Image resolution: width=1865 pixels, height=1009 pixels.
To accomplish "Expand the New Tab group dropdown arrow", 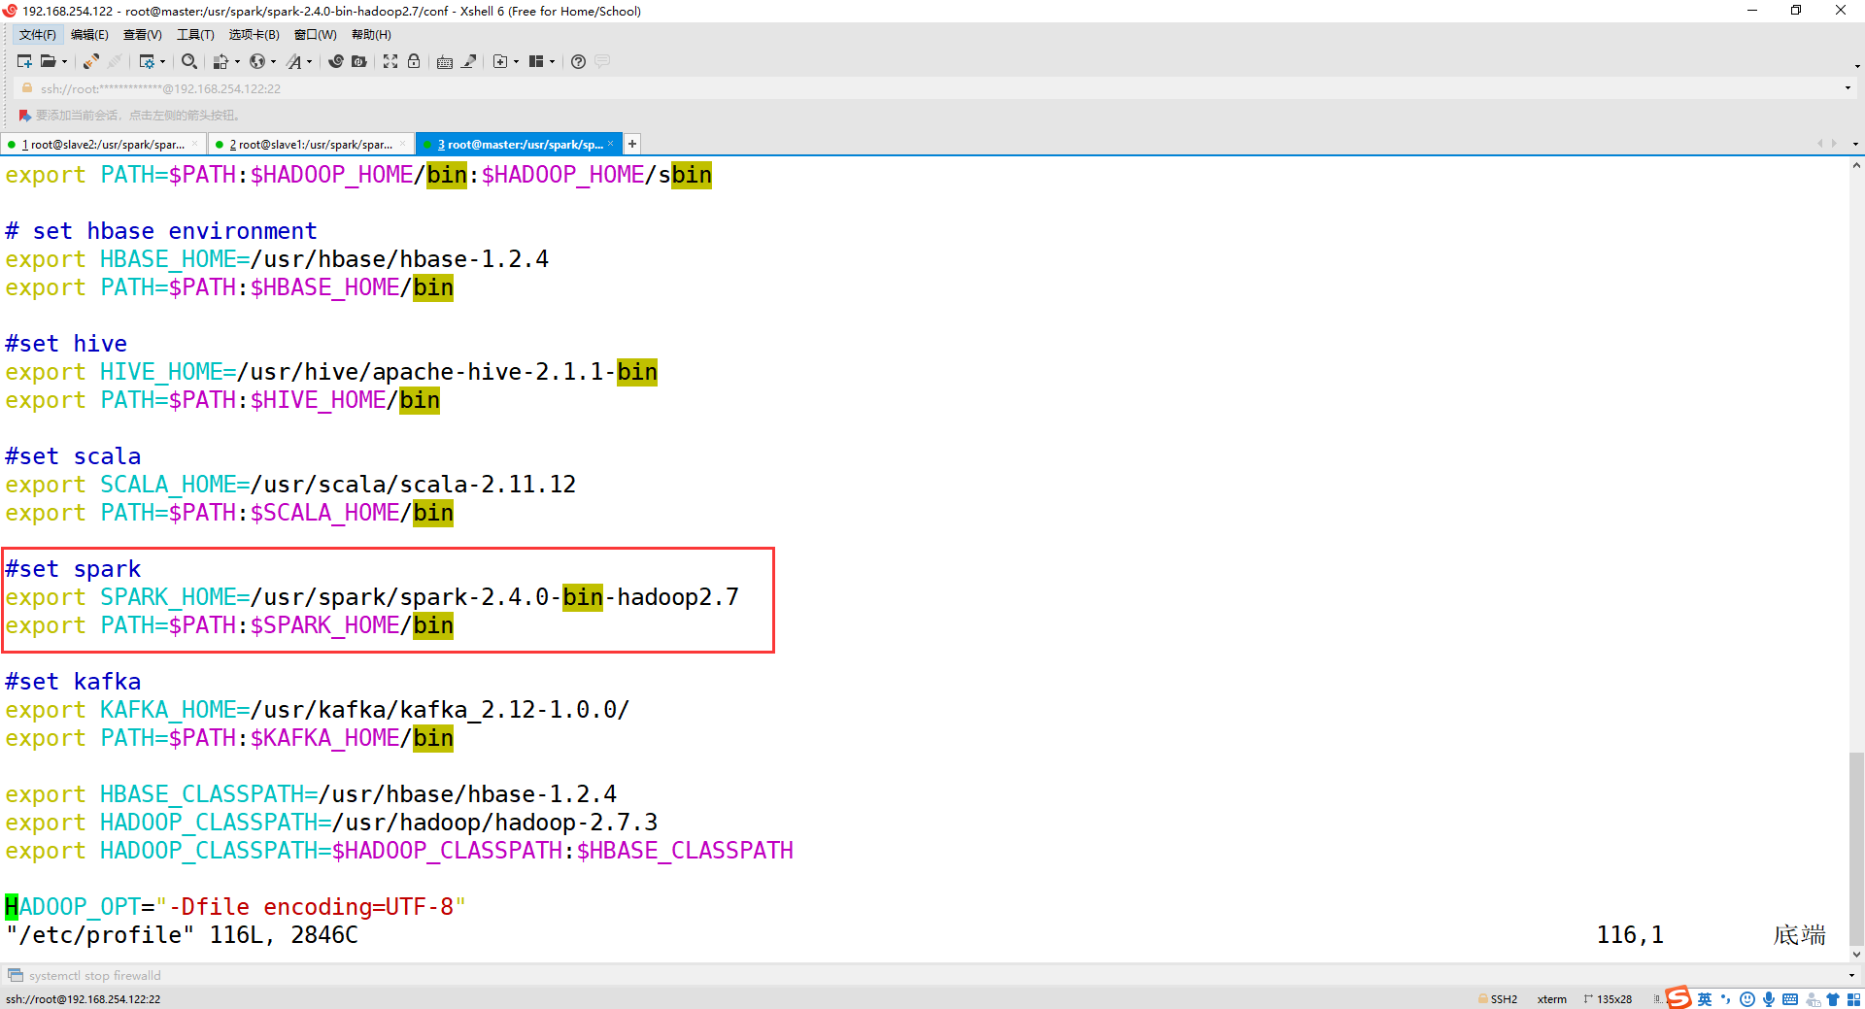I will click(x=516, y=61).
